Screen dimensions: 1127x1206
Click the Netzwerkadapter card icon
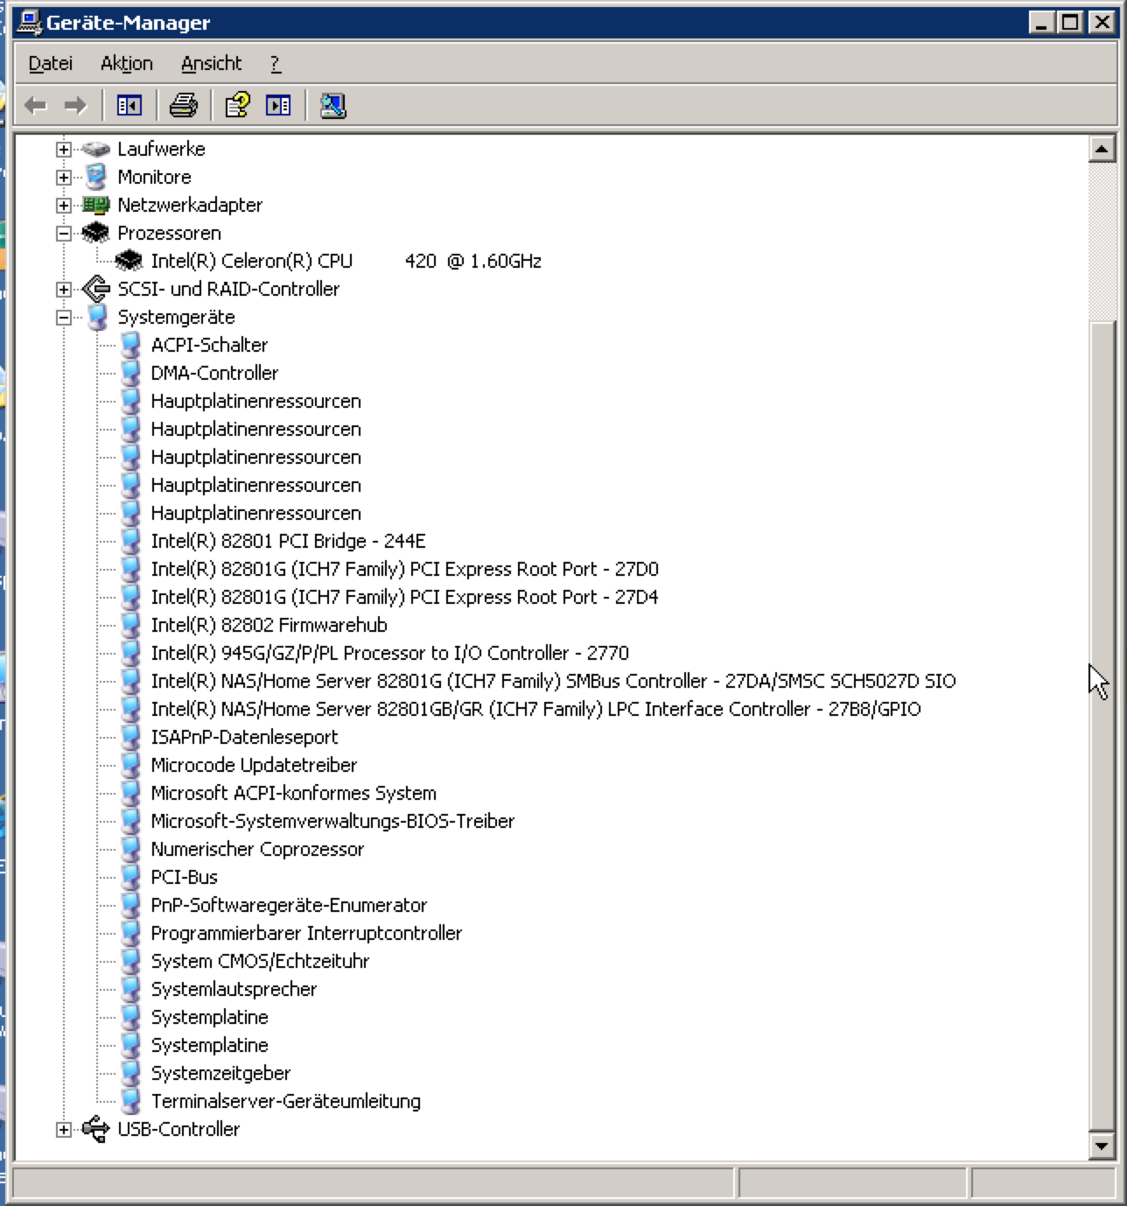pos(95,205)
